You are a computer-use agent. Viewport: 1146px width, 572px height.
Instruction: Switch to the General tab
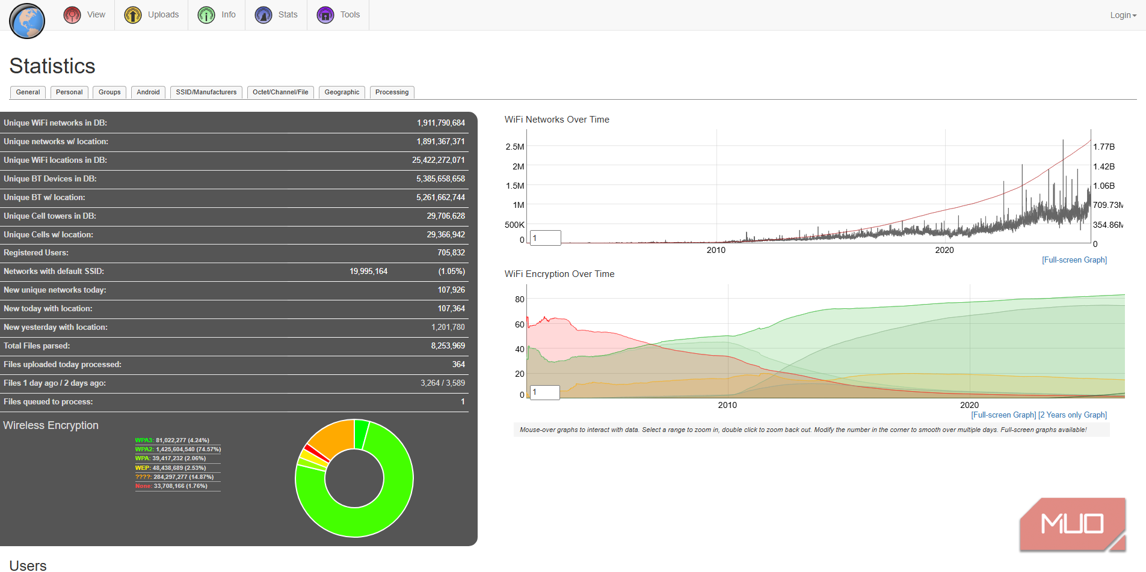click(x=28, y=92)
